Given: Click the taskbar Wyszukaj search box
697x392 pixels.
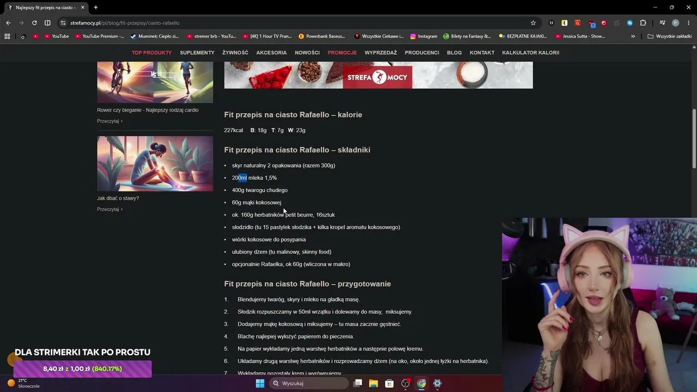Looking at the screenshot, I should click(x=309, y=383).
